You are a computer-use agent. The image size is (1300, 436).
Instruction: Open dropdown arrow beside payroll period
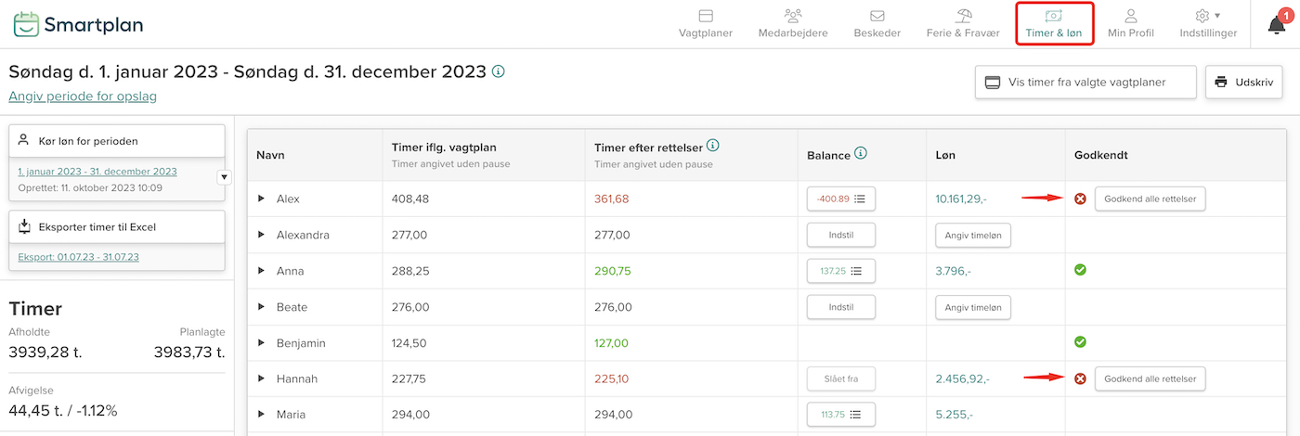[224, 177]
